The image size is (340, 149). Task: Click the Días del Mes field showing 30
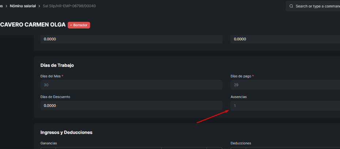tap(131, 85)
